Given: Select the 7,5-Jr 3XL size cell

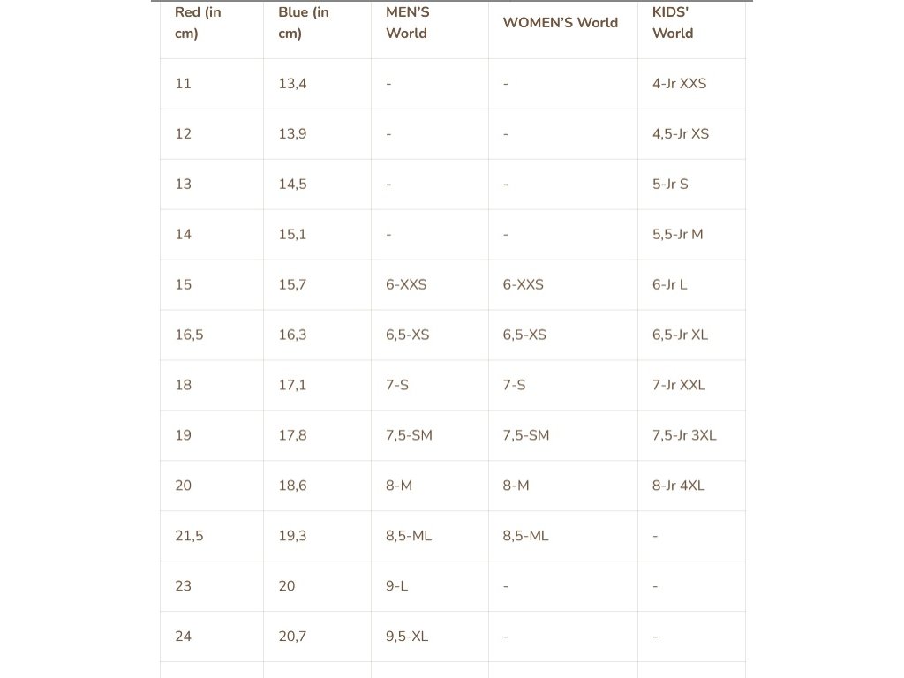Looking at the screenshot, I should (x=684, y=436).
